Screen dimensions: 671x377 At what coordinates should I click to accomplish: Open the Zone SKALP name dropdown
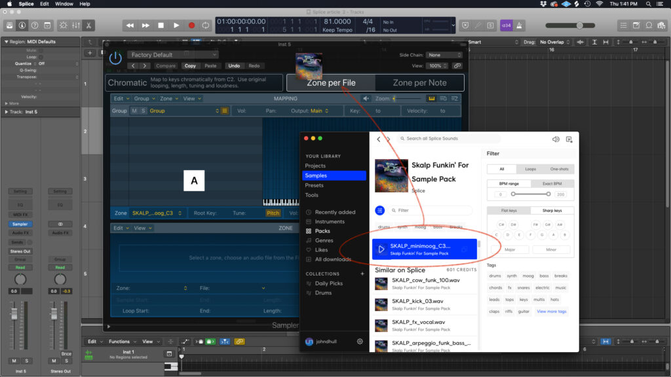tap(156, 213)
